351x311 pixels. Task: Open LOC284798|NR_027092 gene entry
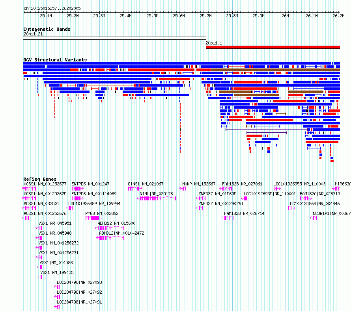tap(79, 292)
